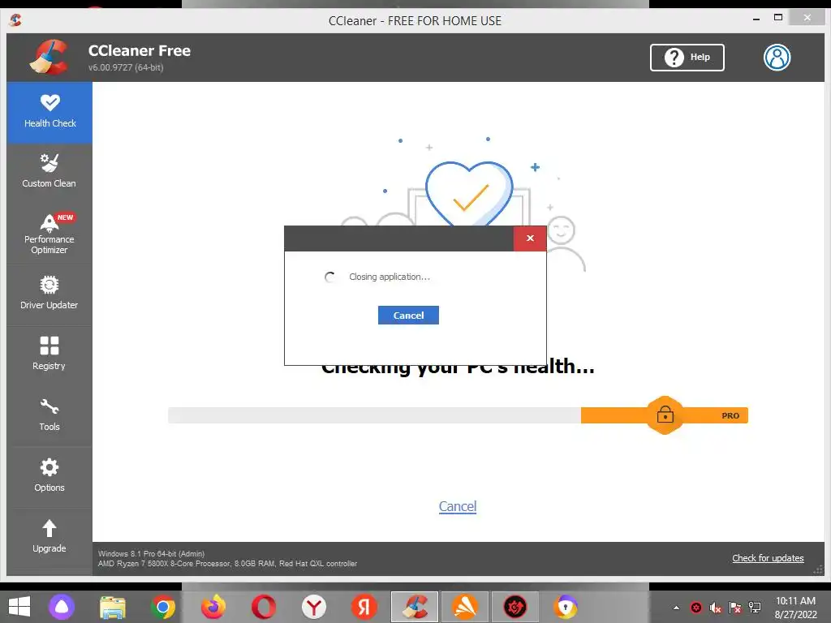
Task: Launch Google Chrome from the taskbar
Action: (162, 607)
